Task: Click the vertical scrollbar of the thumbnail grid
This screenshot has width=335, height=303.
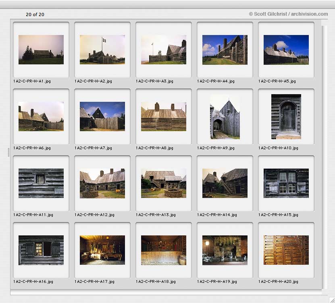Action: 325,157
